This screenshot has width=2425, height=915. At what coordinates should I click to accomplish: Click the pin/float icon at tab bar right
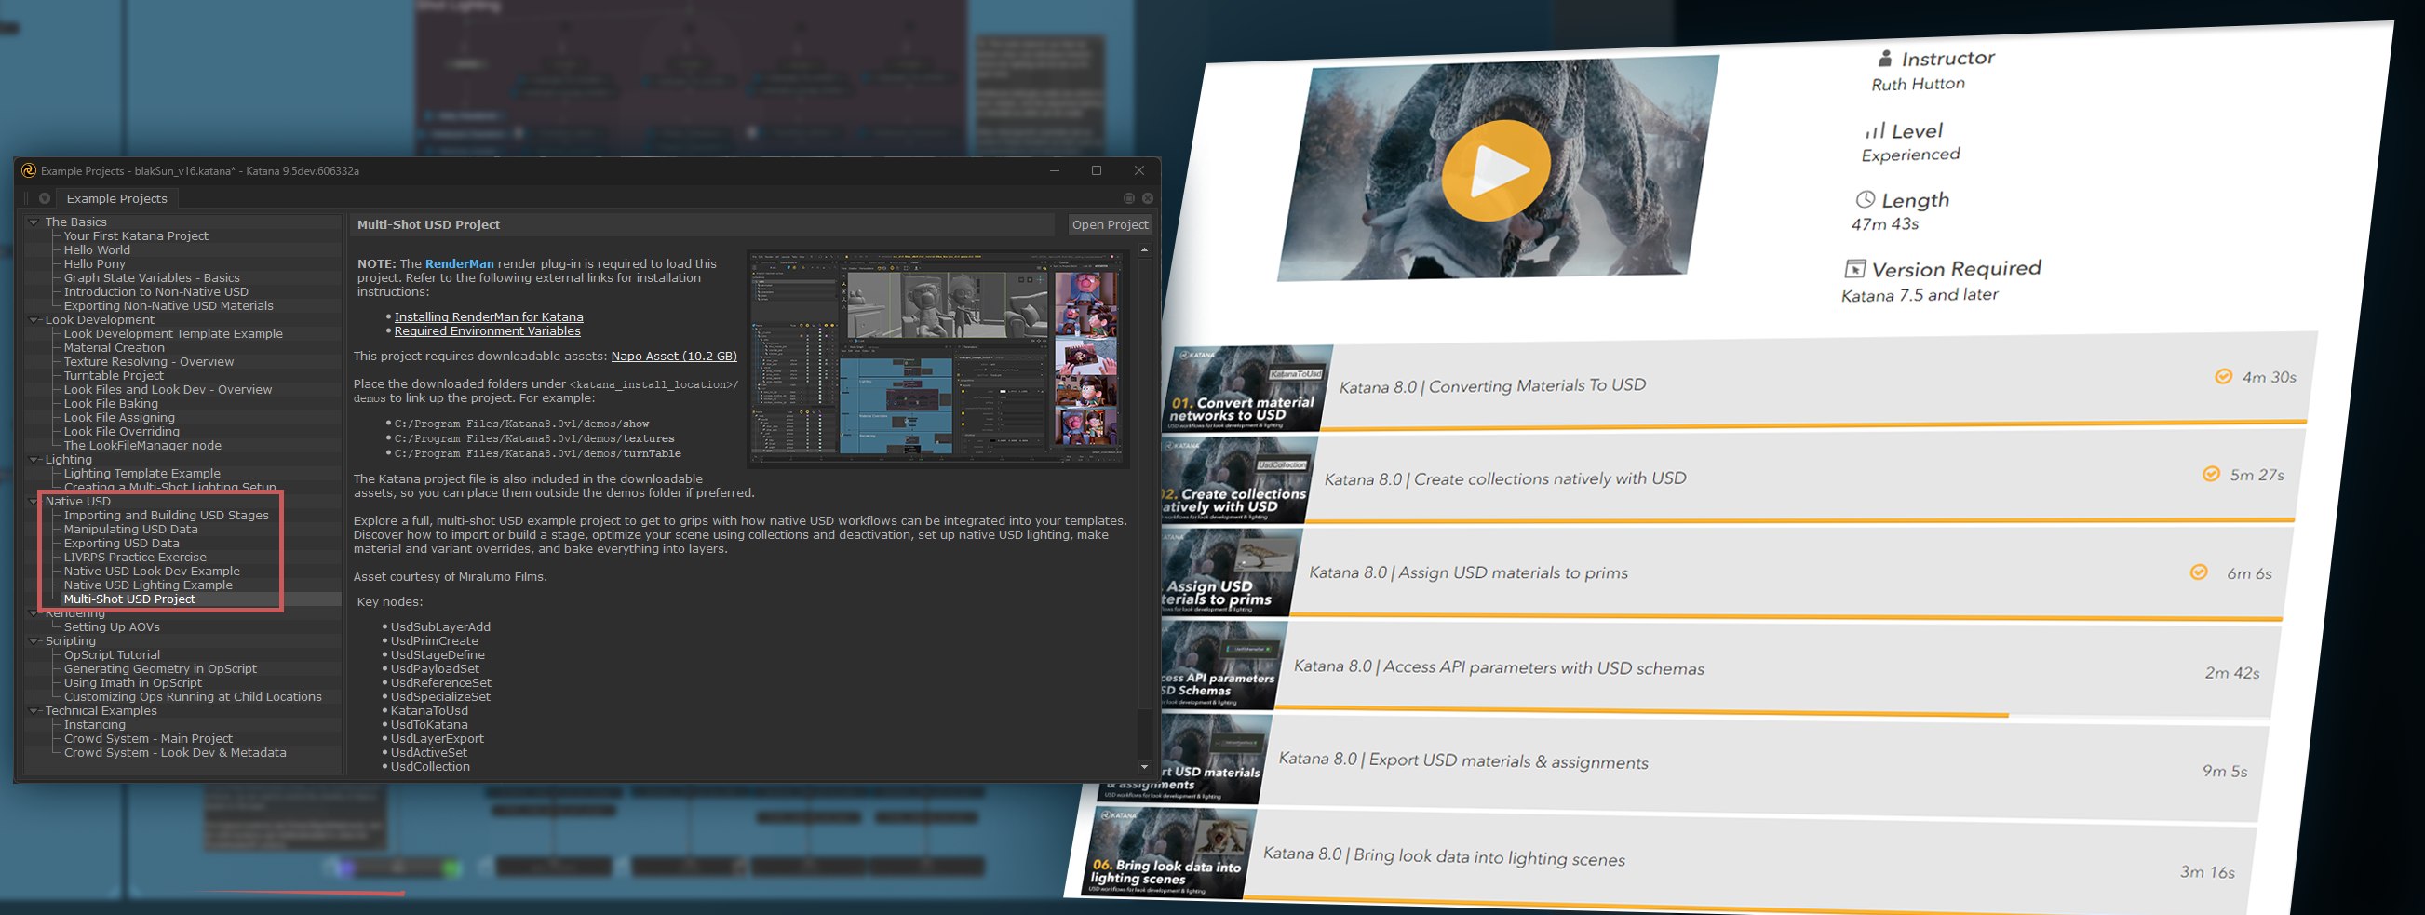[1128, 198]
